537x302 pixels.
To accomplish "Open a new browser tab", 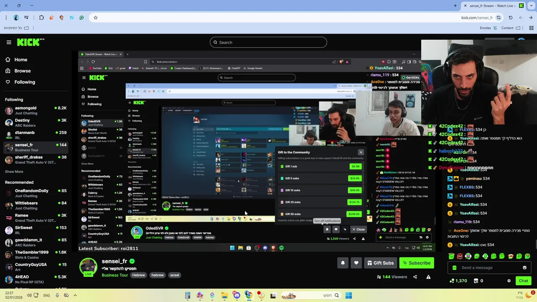I will [x=455, y=5].
